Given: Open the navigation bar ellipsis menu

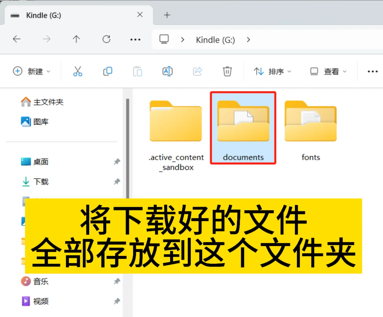Looking at the screenshot, I should coord(135,39).
